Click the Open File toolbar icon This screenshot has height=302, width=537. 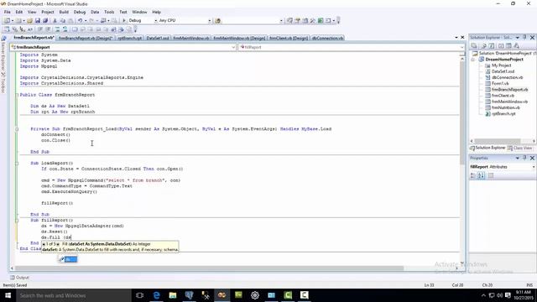(x=29, y=20)
